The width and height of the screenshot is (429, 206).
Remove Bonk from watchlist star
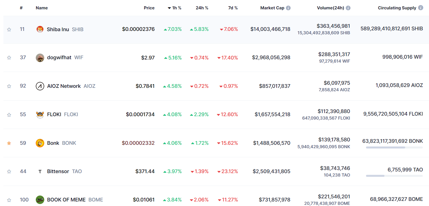click(x=9, y=143)
